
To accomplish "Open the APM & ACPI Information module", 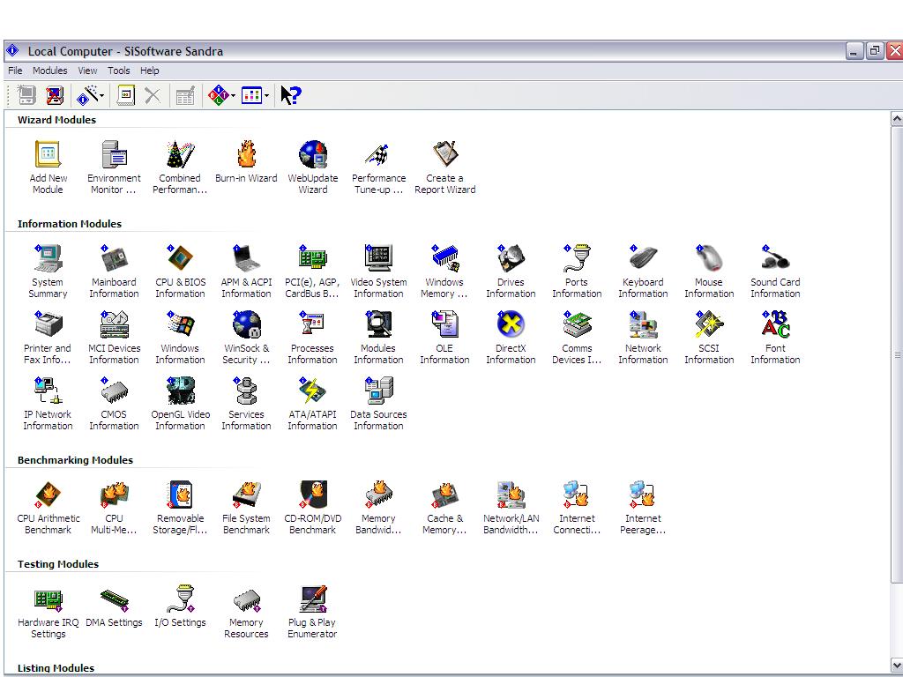I will pos(246,272).
